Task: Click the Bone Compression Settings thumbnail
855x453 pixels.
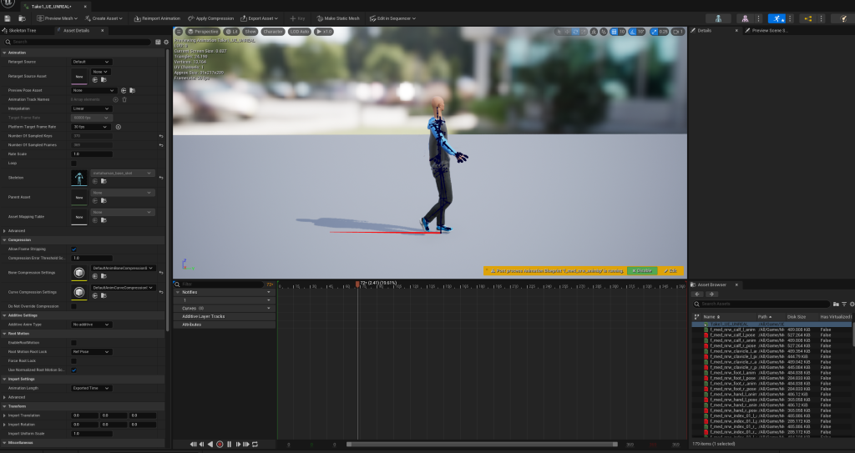Action: (x=79, y=273)
